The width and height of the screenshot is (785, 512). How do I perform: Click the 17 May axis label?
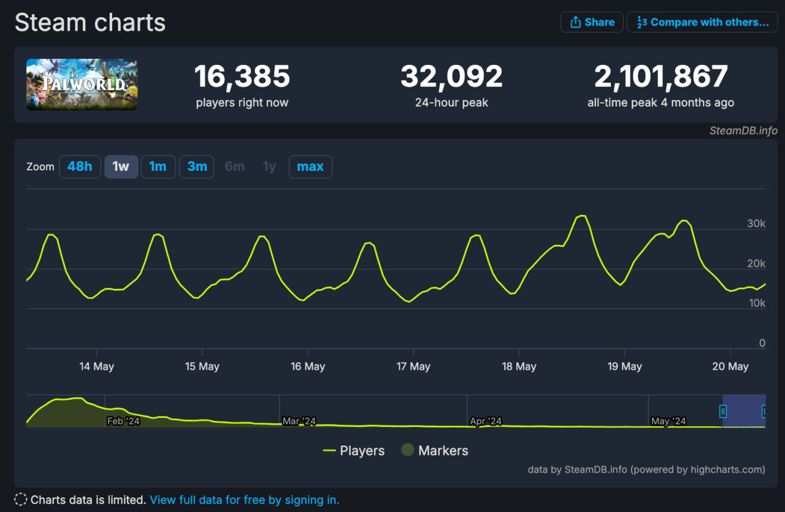(x=413, y=366)
